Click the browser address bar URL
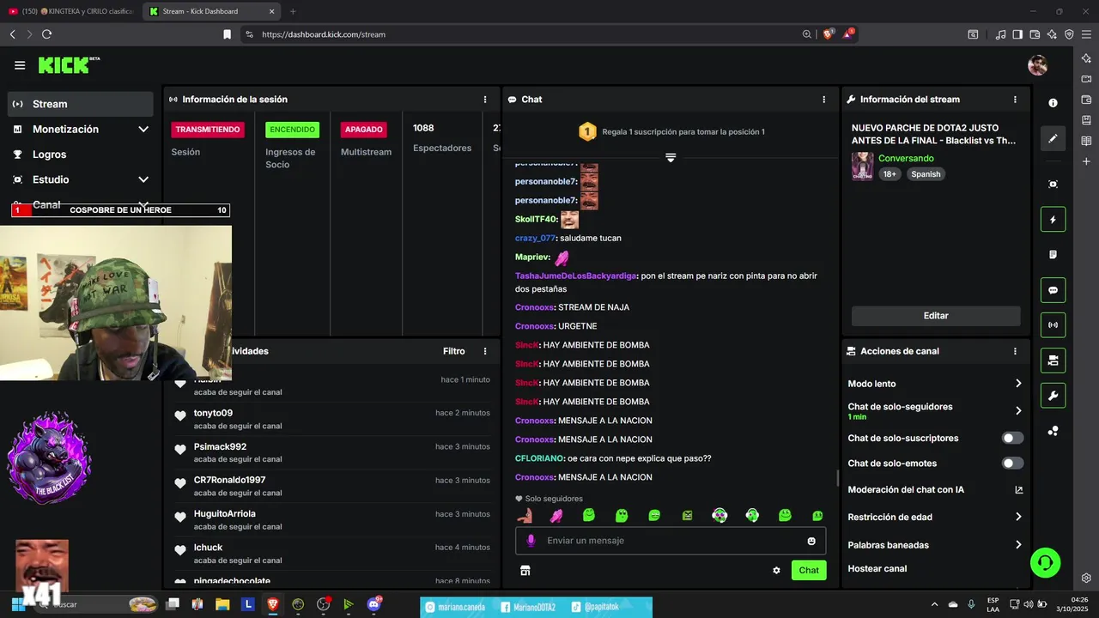1099x618 pixels. coord(324,34)
